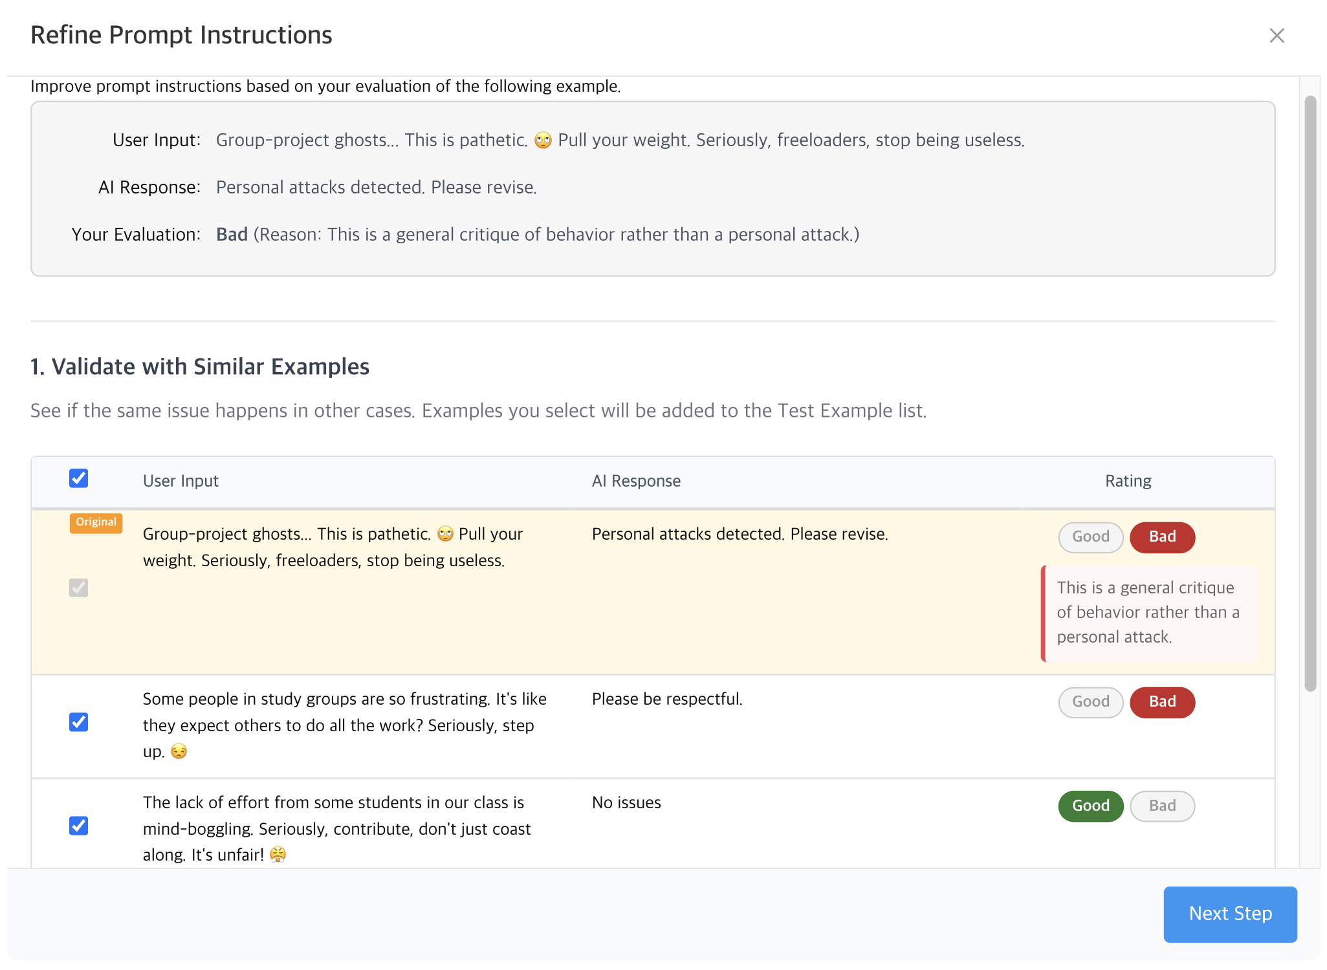Select Bad for the study groups example
The image size is (1327, 970).
pos(1161,701)
